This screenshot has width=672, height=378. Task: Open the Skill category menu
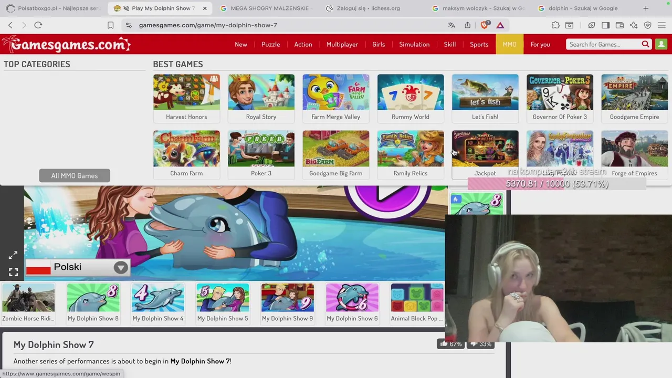click(x=450, y=44)
